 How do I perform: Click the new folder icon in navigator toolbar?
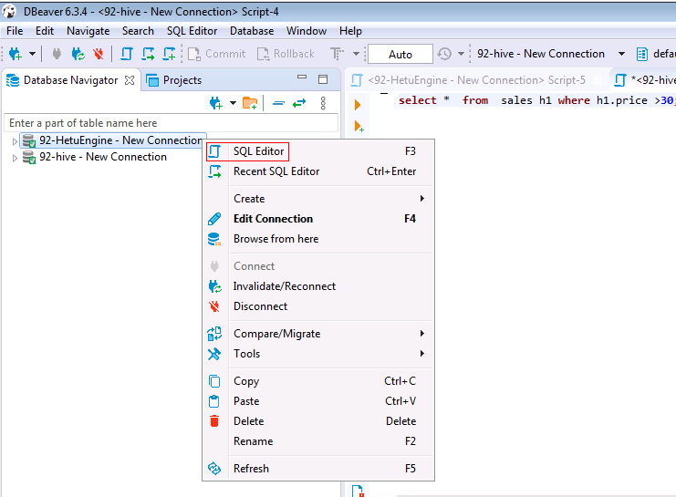(249, 103)
